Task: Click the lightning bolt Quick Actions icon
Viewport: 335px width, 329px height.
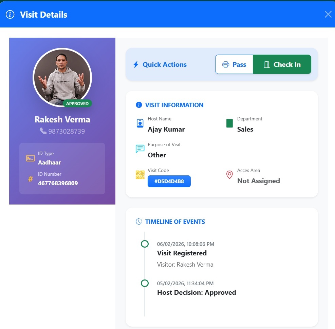Action: click(136, 64)
